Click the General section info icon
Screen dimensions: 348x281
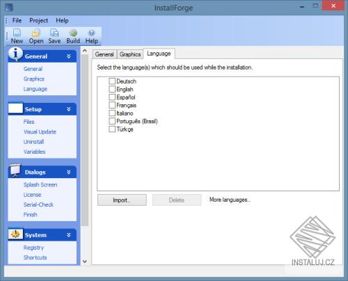point(15,54)
